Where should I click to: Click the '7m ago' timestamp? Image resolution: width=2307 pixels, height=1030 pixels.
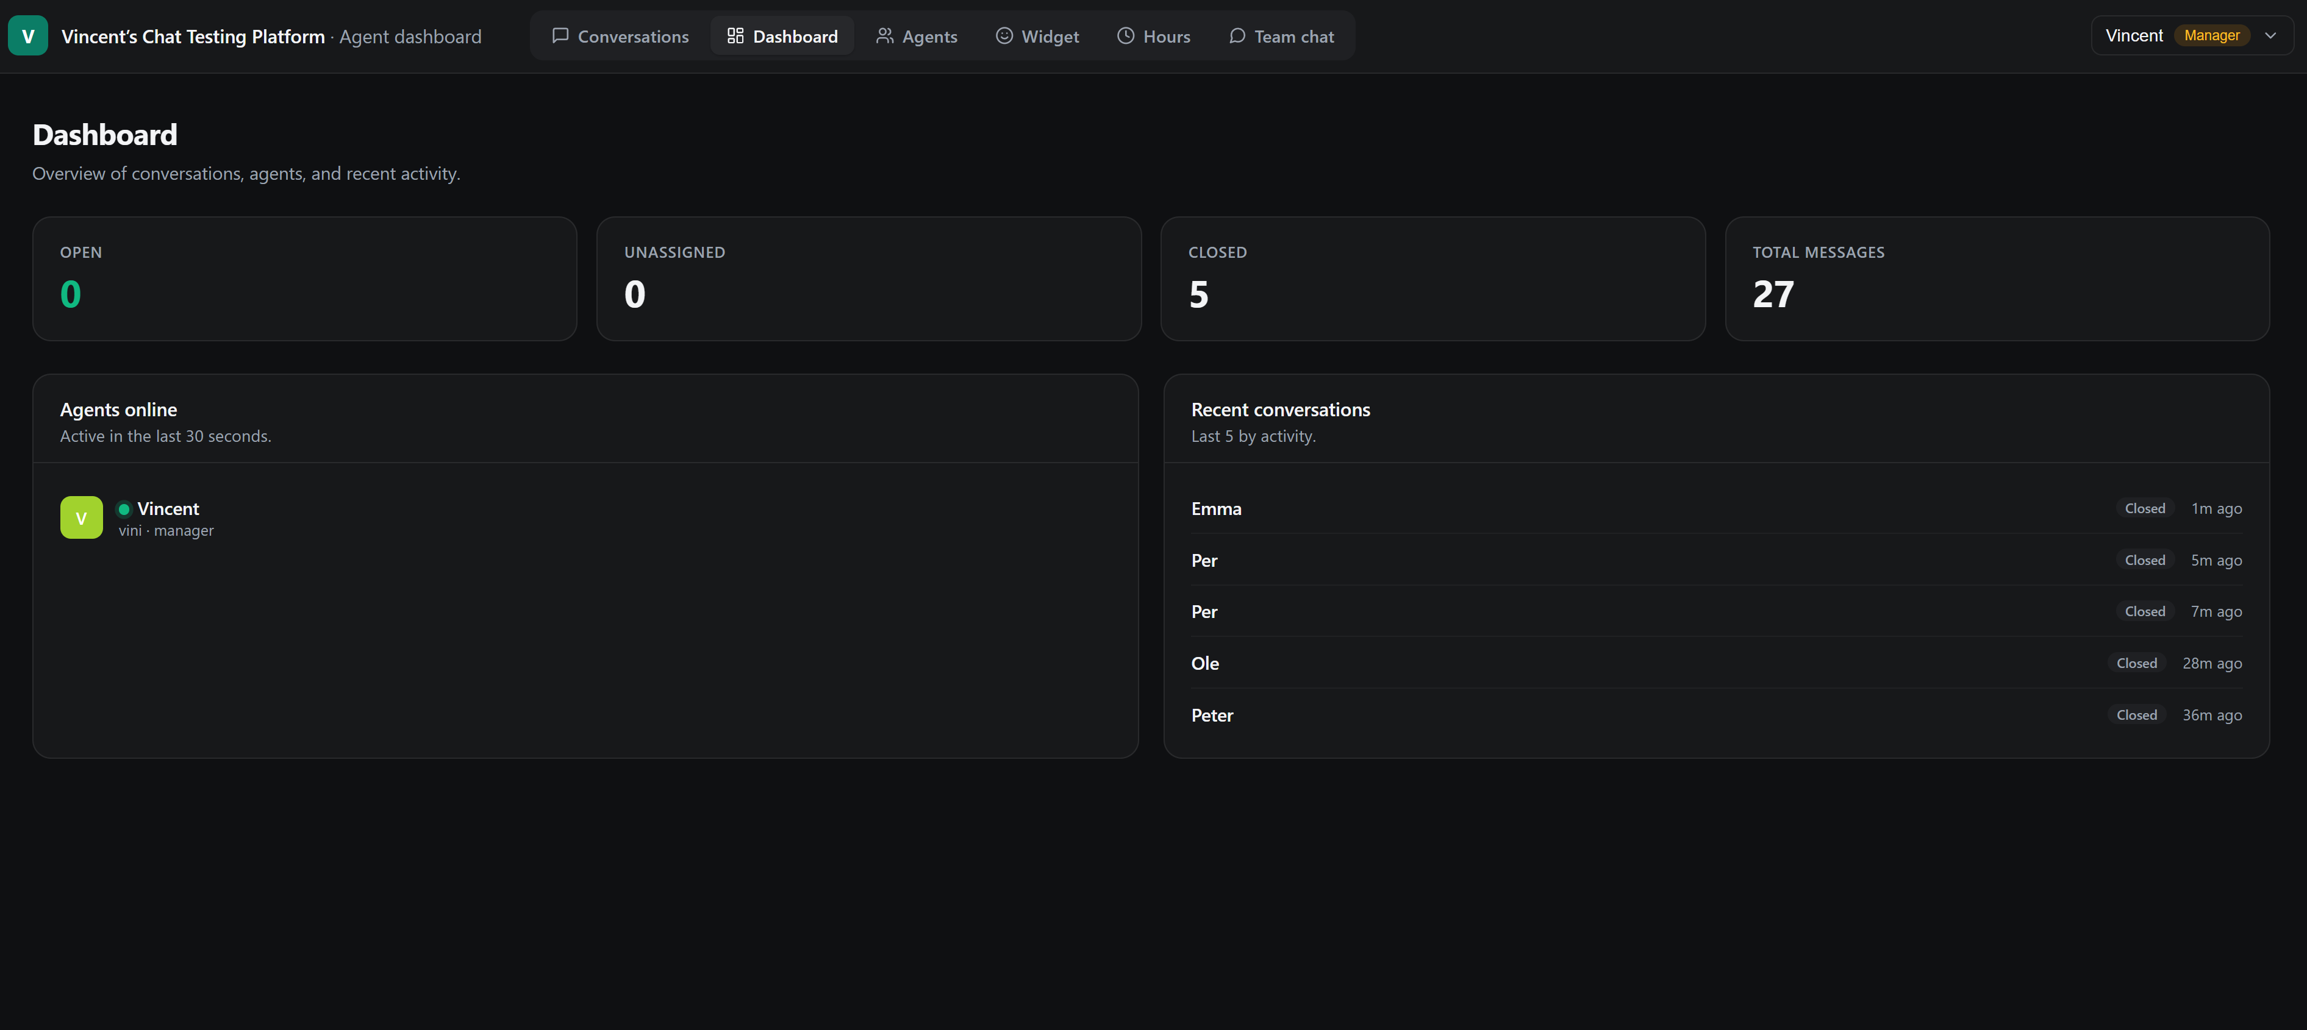(2217, 611)
